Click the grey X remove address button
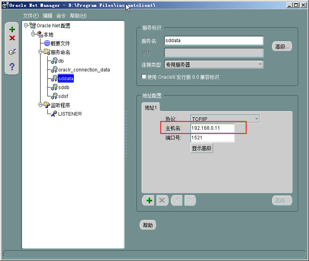The height and width of the screenshot is (261, 309). pyautogui.click(x=162, y=200)
